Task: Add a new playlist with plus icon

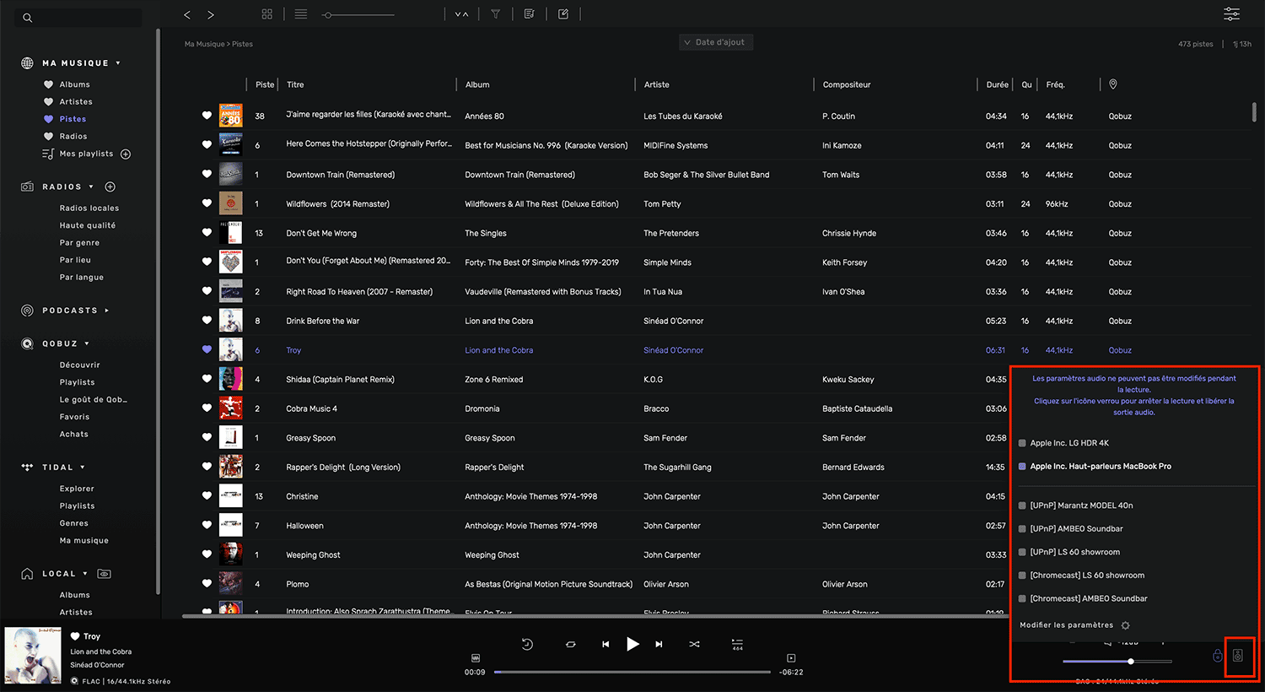Action: coord(126,154)
